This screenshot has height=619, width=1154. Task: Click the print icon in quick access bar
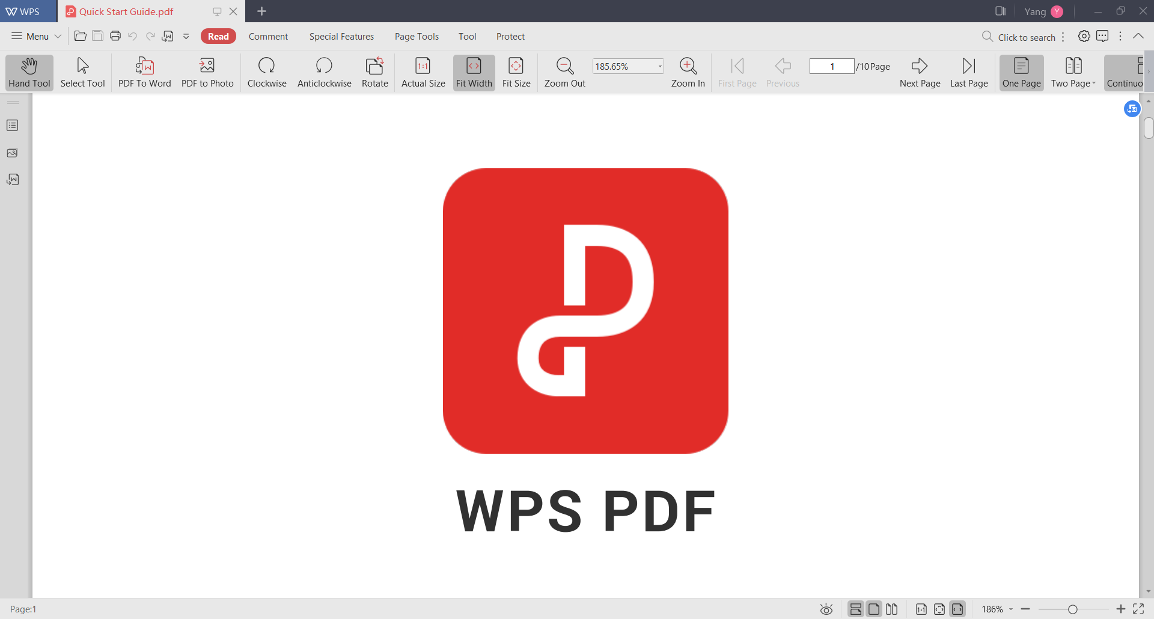[115, 36]
